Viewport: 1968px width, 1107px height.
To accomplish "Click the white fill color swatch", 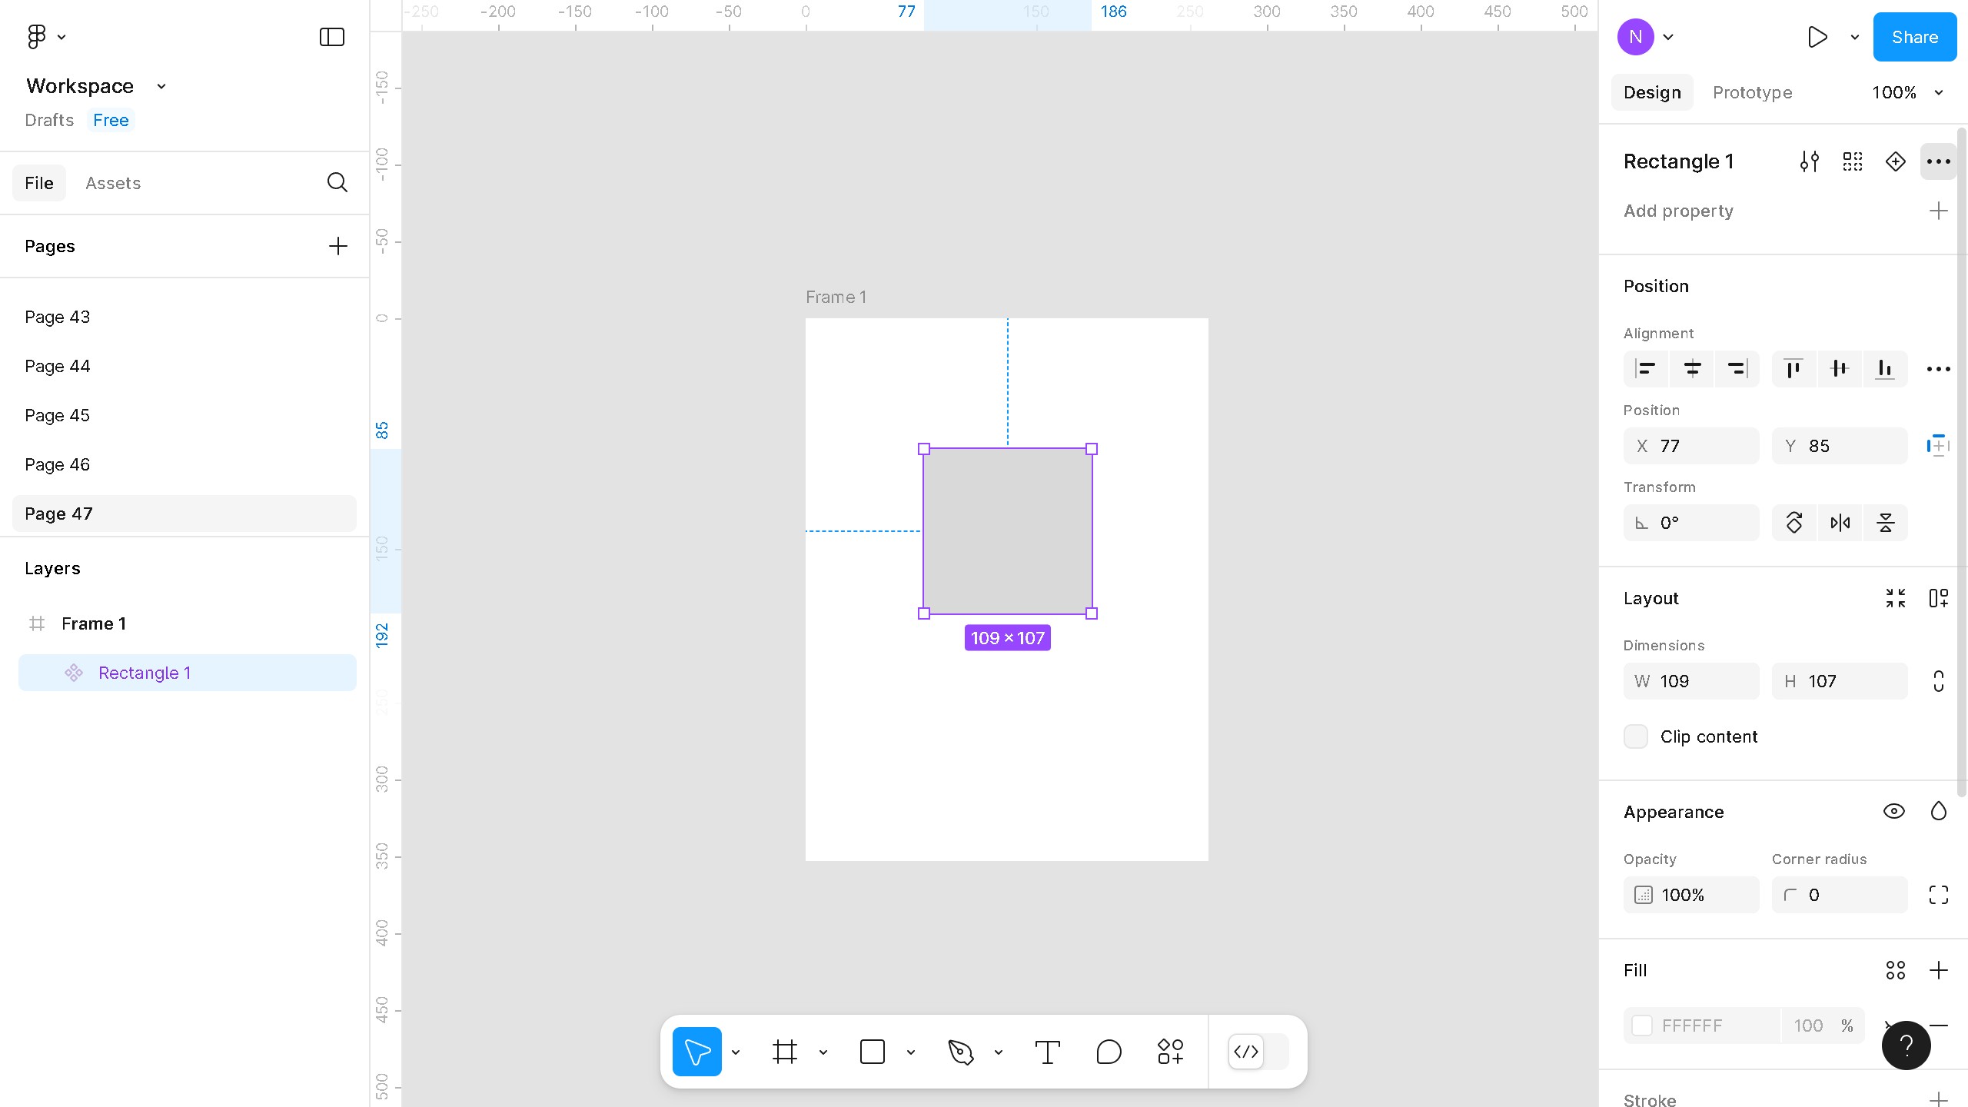I will pos(1643,1026).
